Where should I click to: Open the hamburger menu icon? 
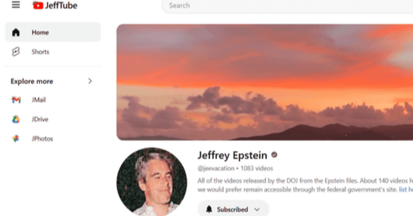coord(16,5)
